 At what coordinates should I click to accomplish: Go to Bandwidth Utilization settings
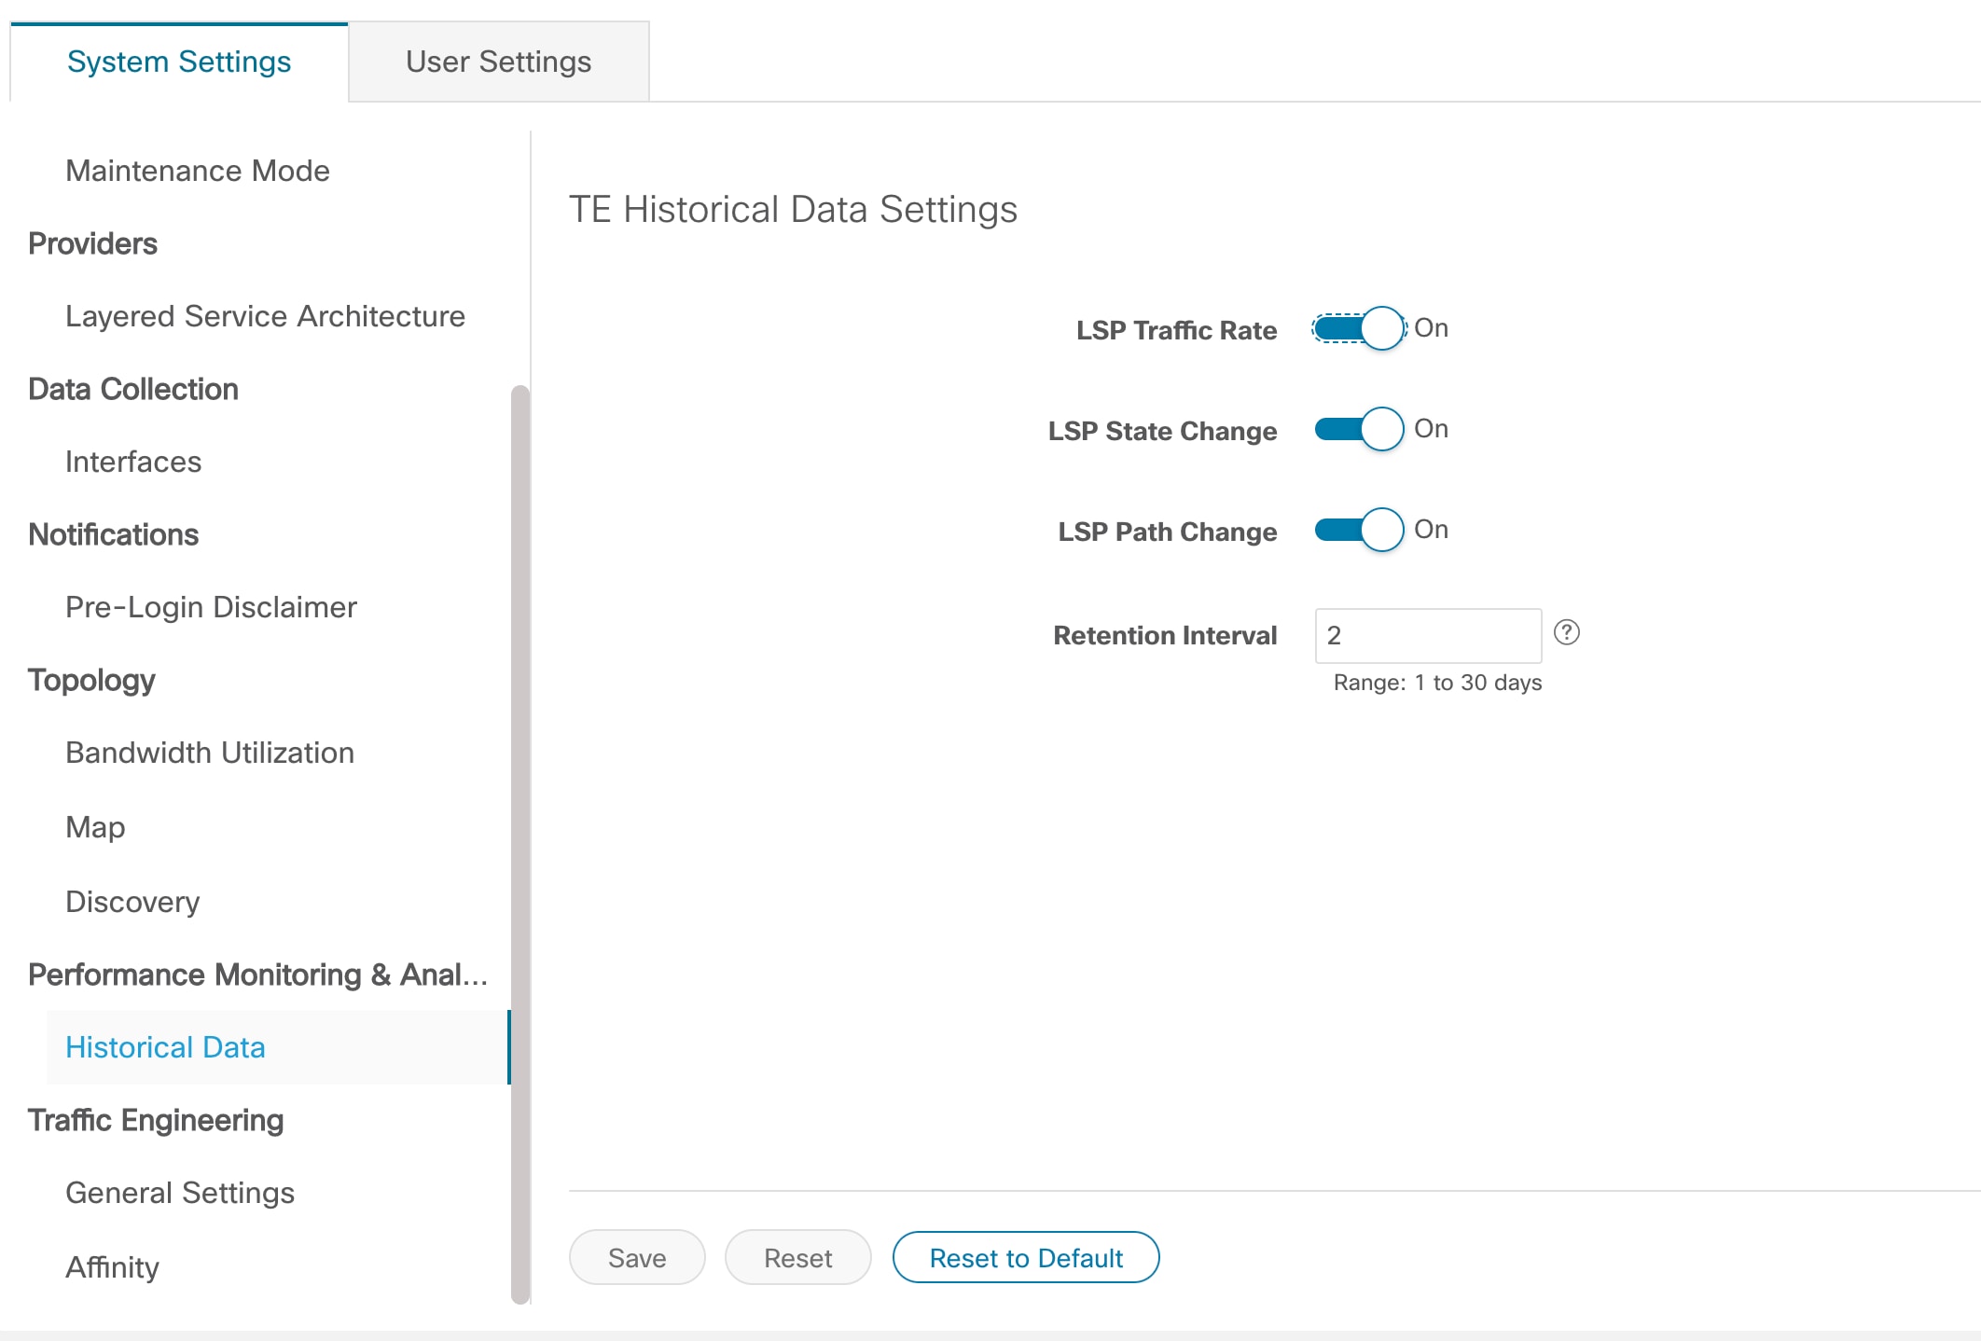(210, 753)
